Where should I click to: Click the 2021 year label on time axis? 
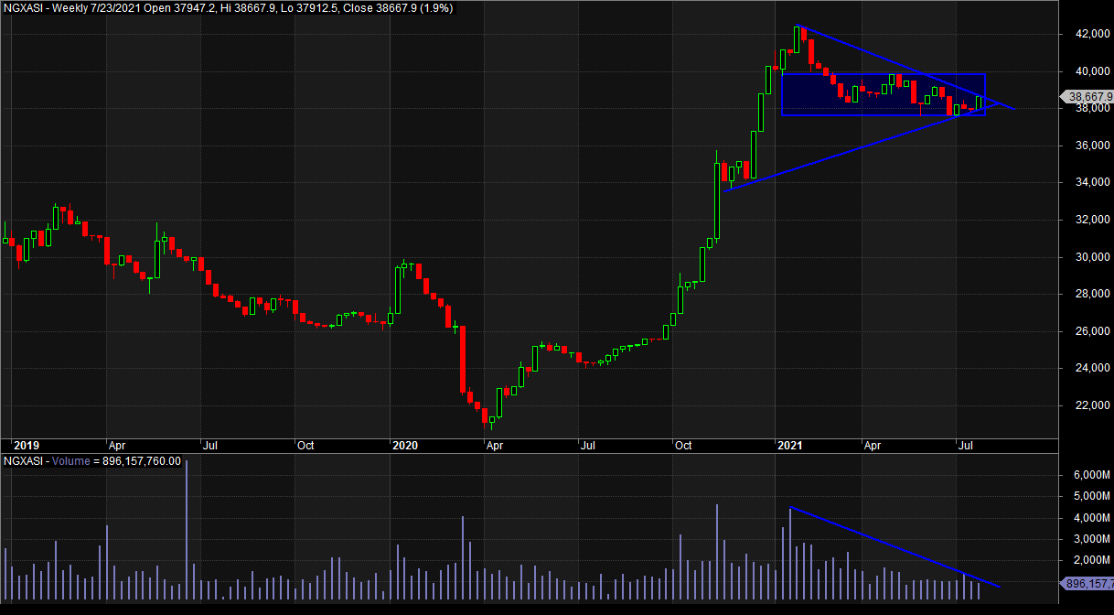788,446
